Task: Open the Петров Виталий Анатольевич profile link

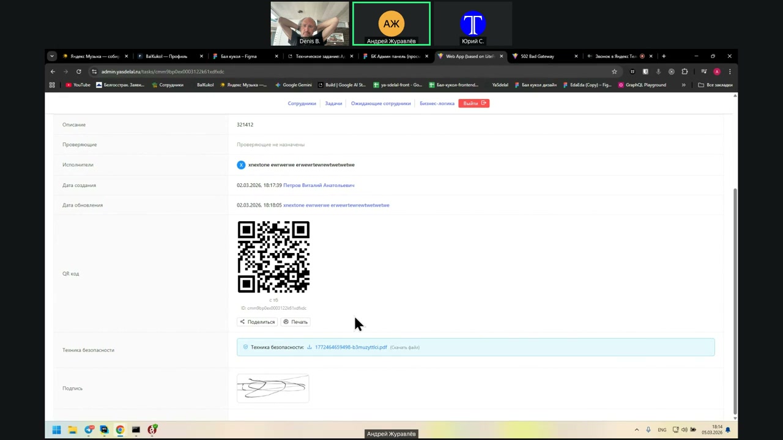Action: pyautogui.click(x=318, y=185)
